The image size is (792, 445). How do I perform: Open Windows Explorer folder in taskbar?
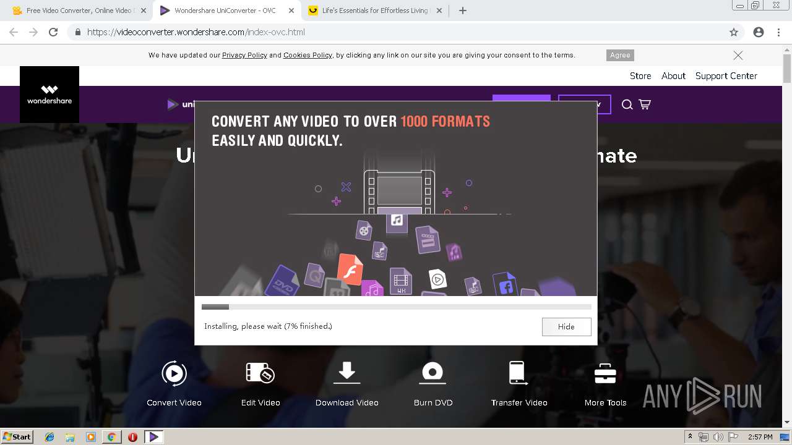tap(70, 437)
